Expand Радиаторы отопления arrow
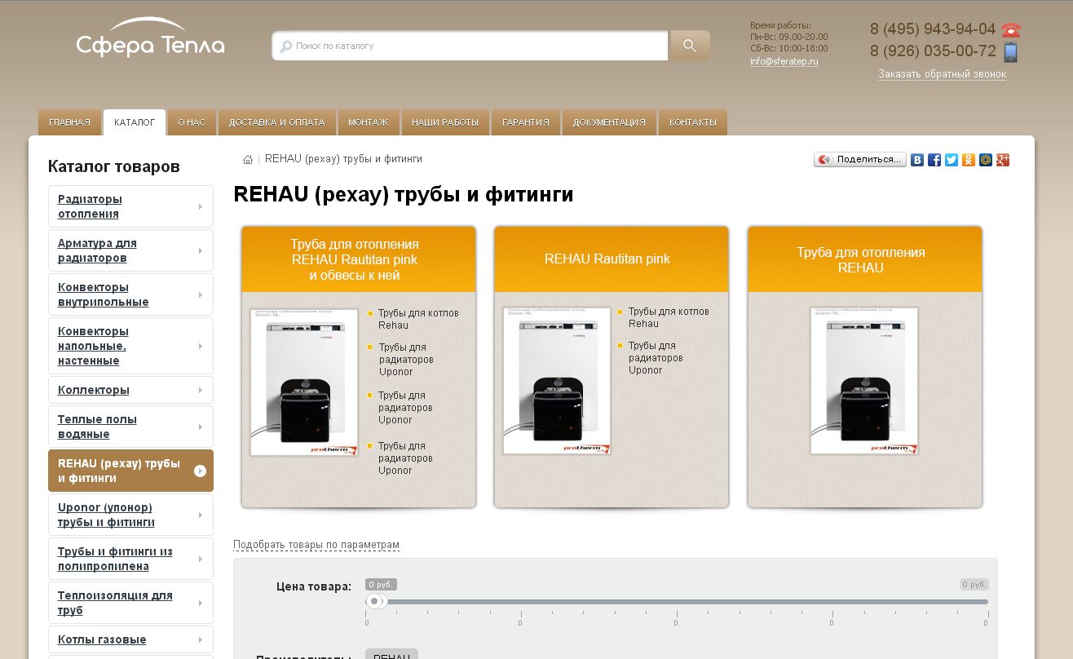This screenshot has height=659, width=1073. [201, 206]
